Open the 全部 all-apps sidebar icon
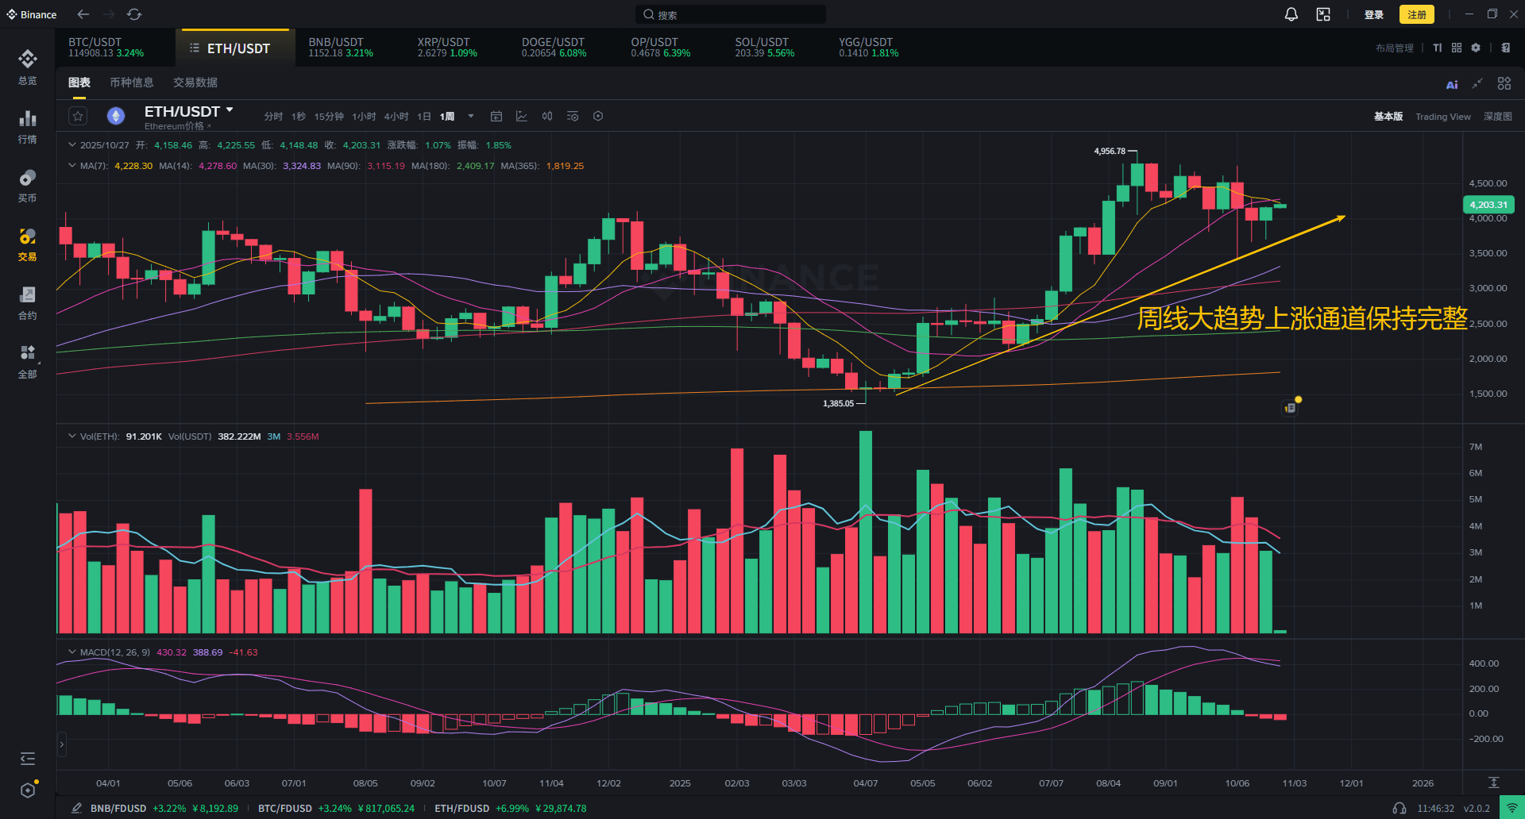Viewport: 1525px width, 819px height. click(28, 361)
